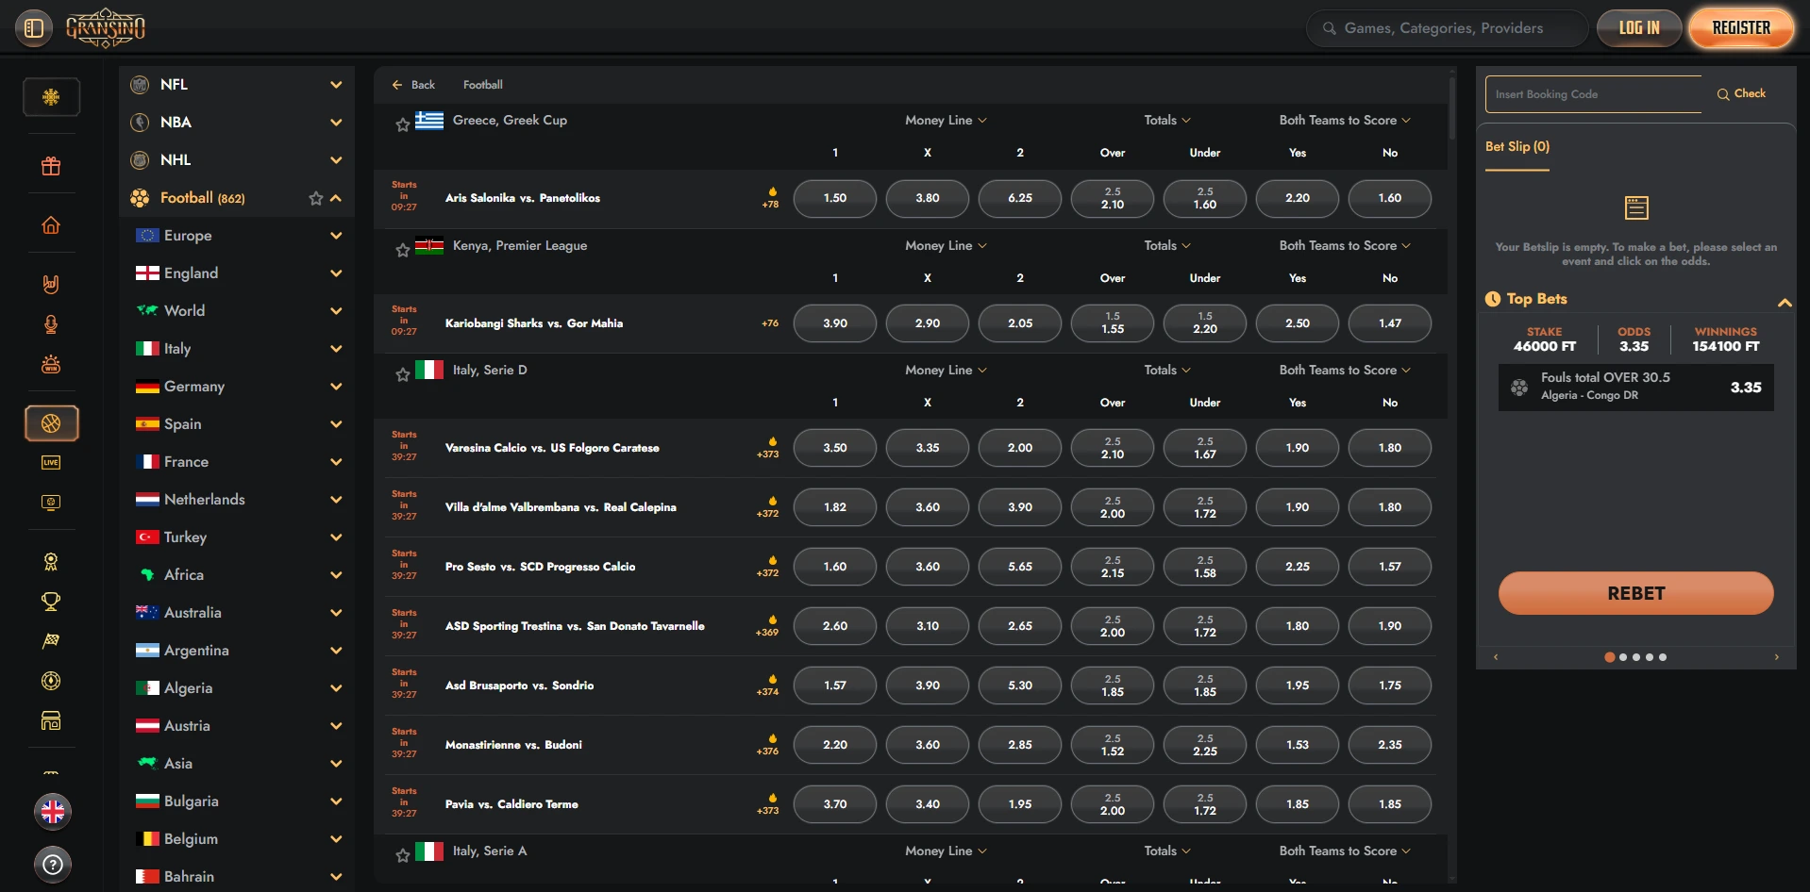Image resolution: width=1810 pixels, height=892 pixels.
Task: Click the UK flag language selector
Action: pyautogui.click(x=53, y=811)
